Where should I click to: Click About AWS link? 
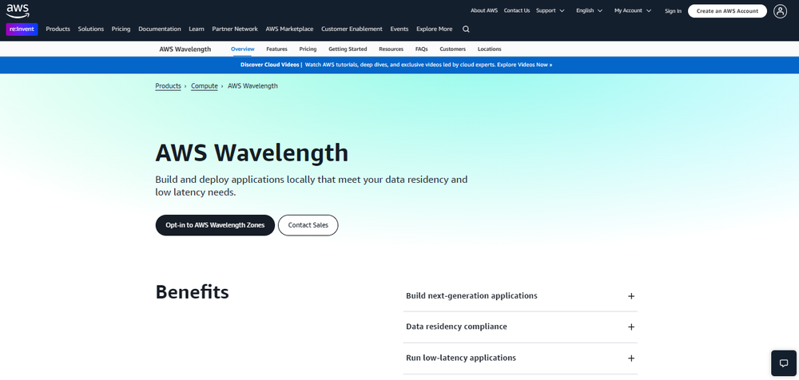[x=484, y=10]
